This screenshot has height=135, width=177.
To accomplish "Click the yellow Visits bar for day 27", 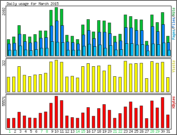I will (147, 85).
